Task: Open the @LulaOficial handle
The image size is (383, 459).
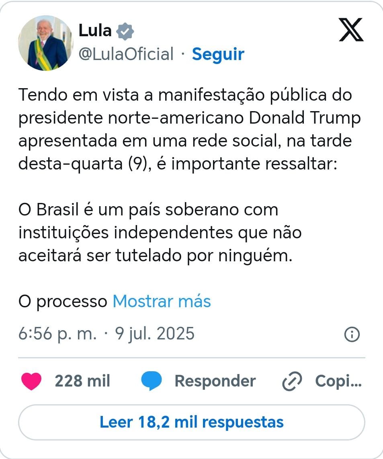Action: 126,54
